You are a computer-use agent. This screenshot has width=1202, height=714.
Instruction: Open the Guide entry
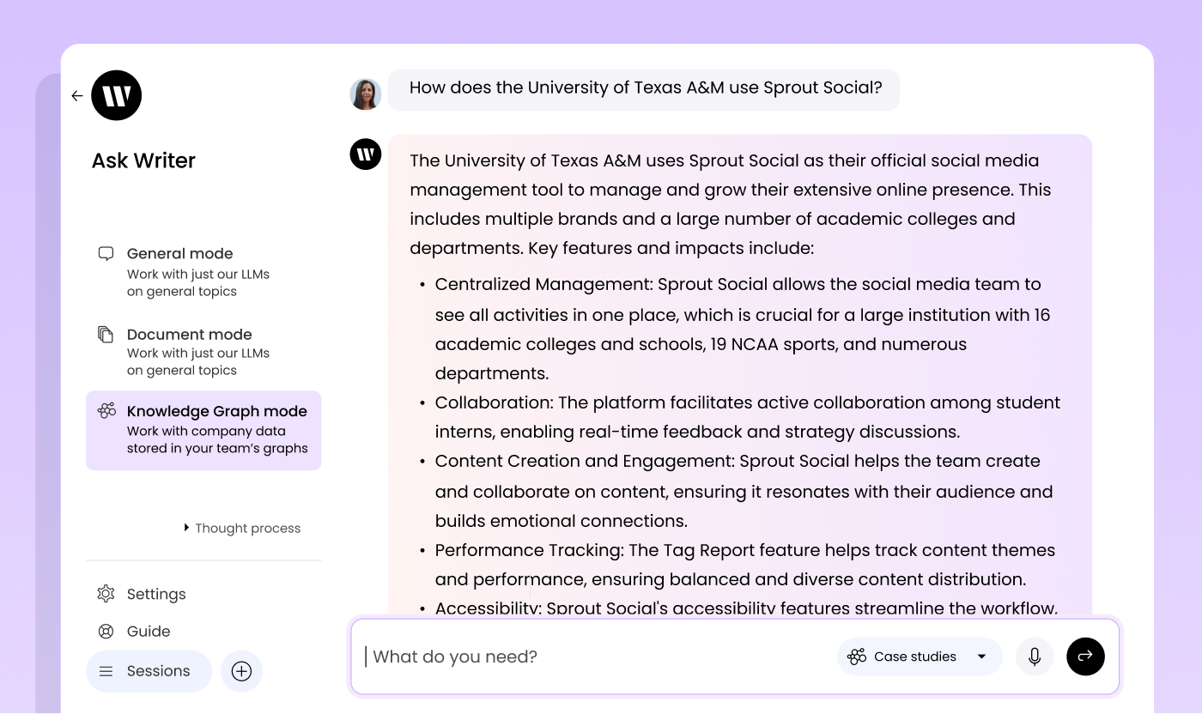point(148,631)
